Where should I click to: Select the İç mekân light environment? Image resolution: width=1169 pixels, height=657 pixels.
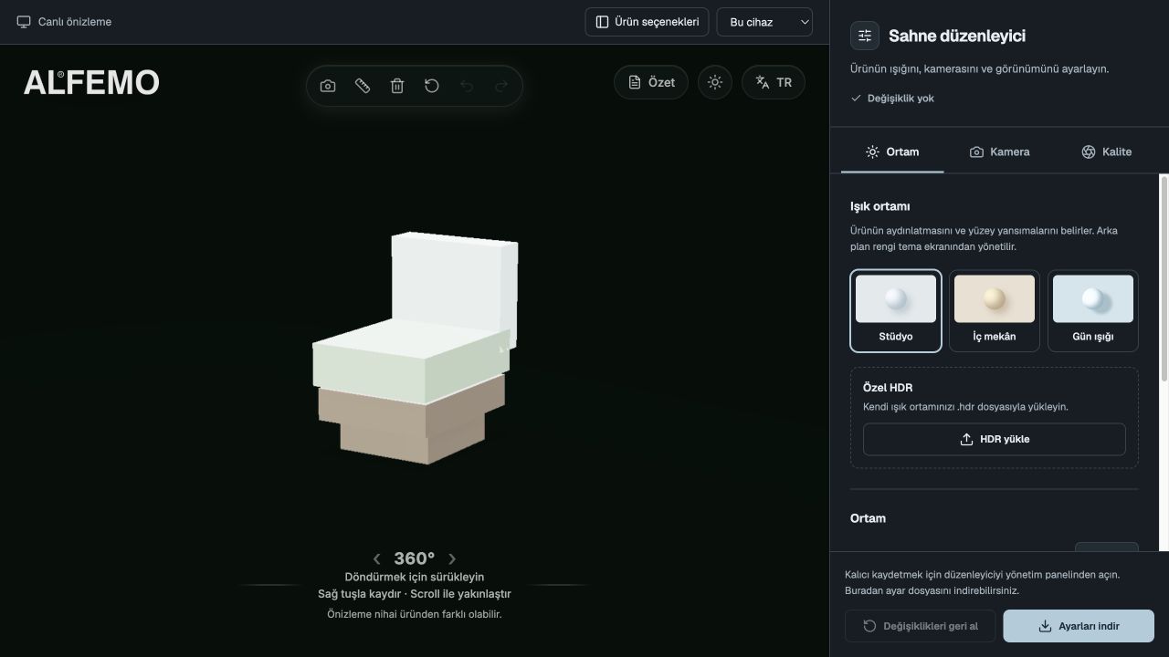click(995, 310)
